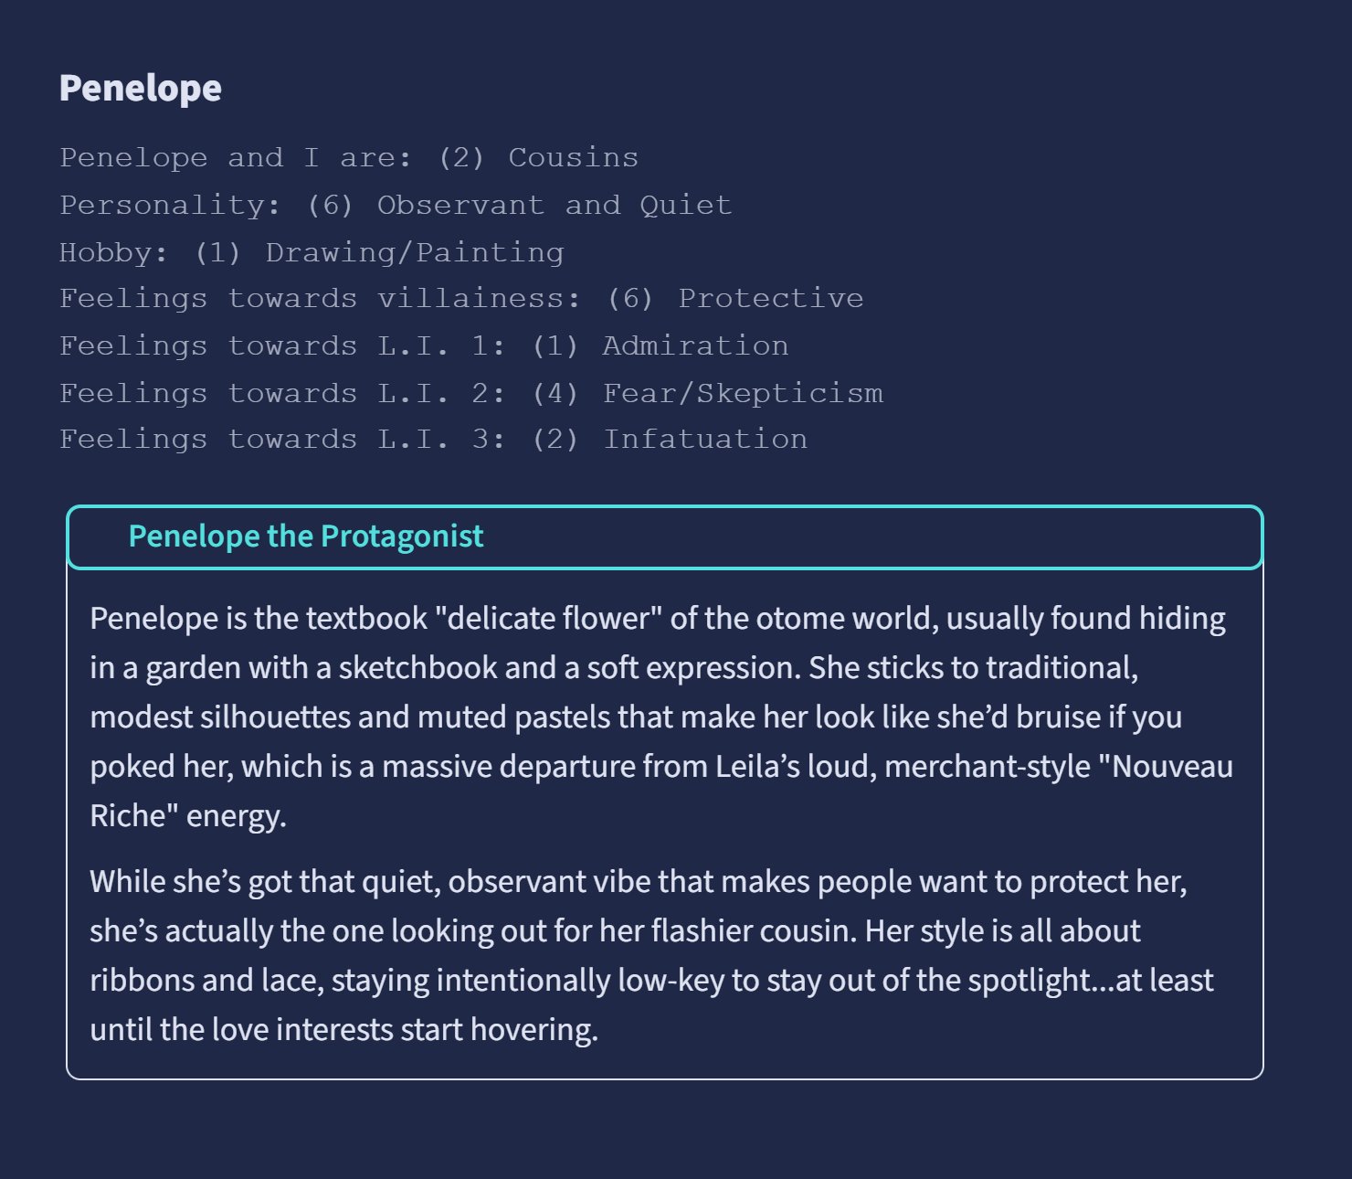This screenshot has width=1352, height=1179.
Task: Click the Penelope heading
Action: [x=141, y=89]
